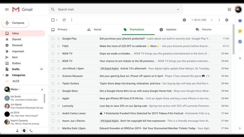
Task: Select the Martha Dark email checkbox
Action: tap(53, 128)
